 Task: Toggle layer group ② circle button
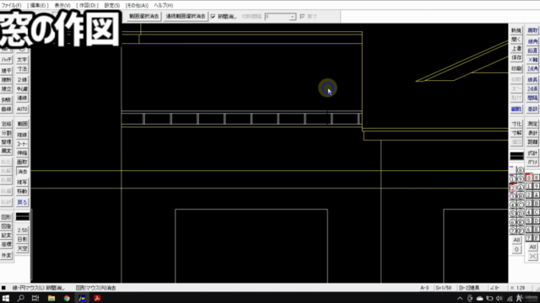[x=512, y=189]
